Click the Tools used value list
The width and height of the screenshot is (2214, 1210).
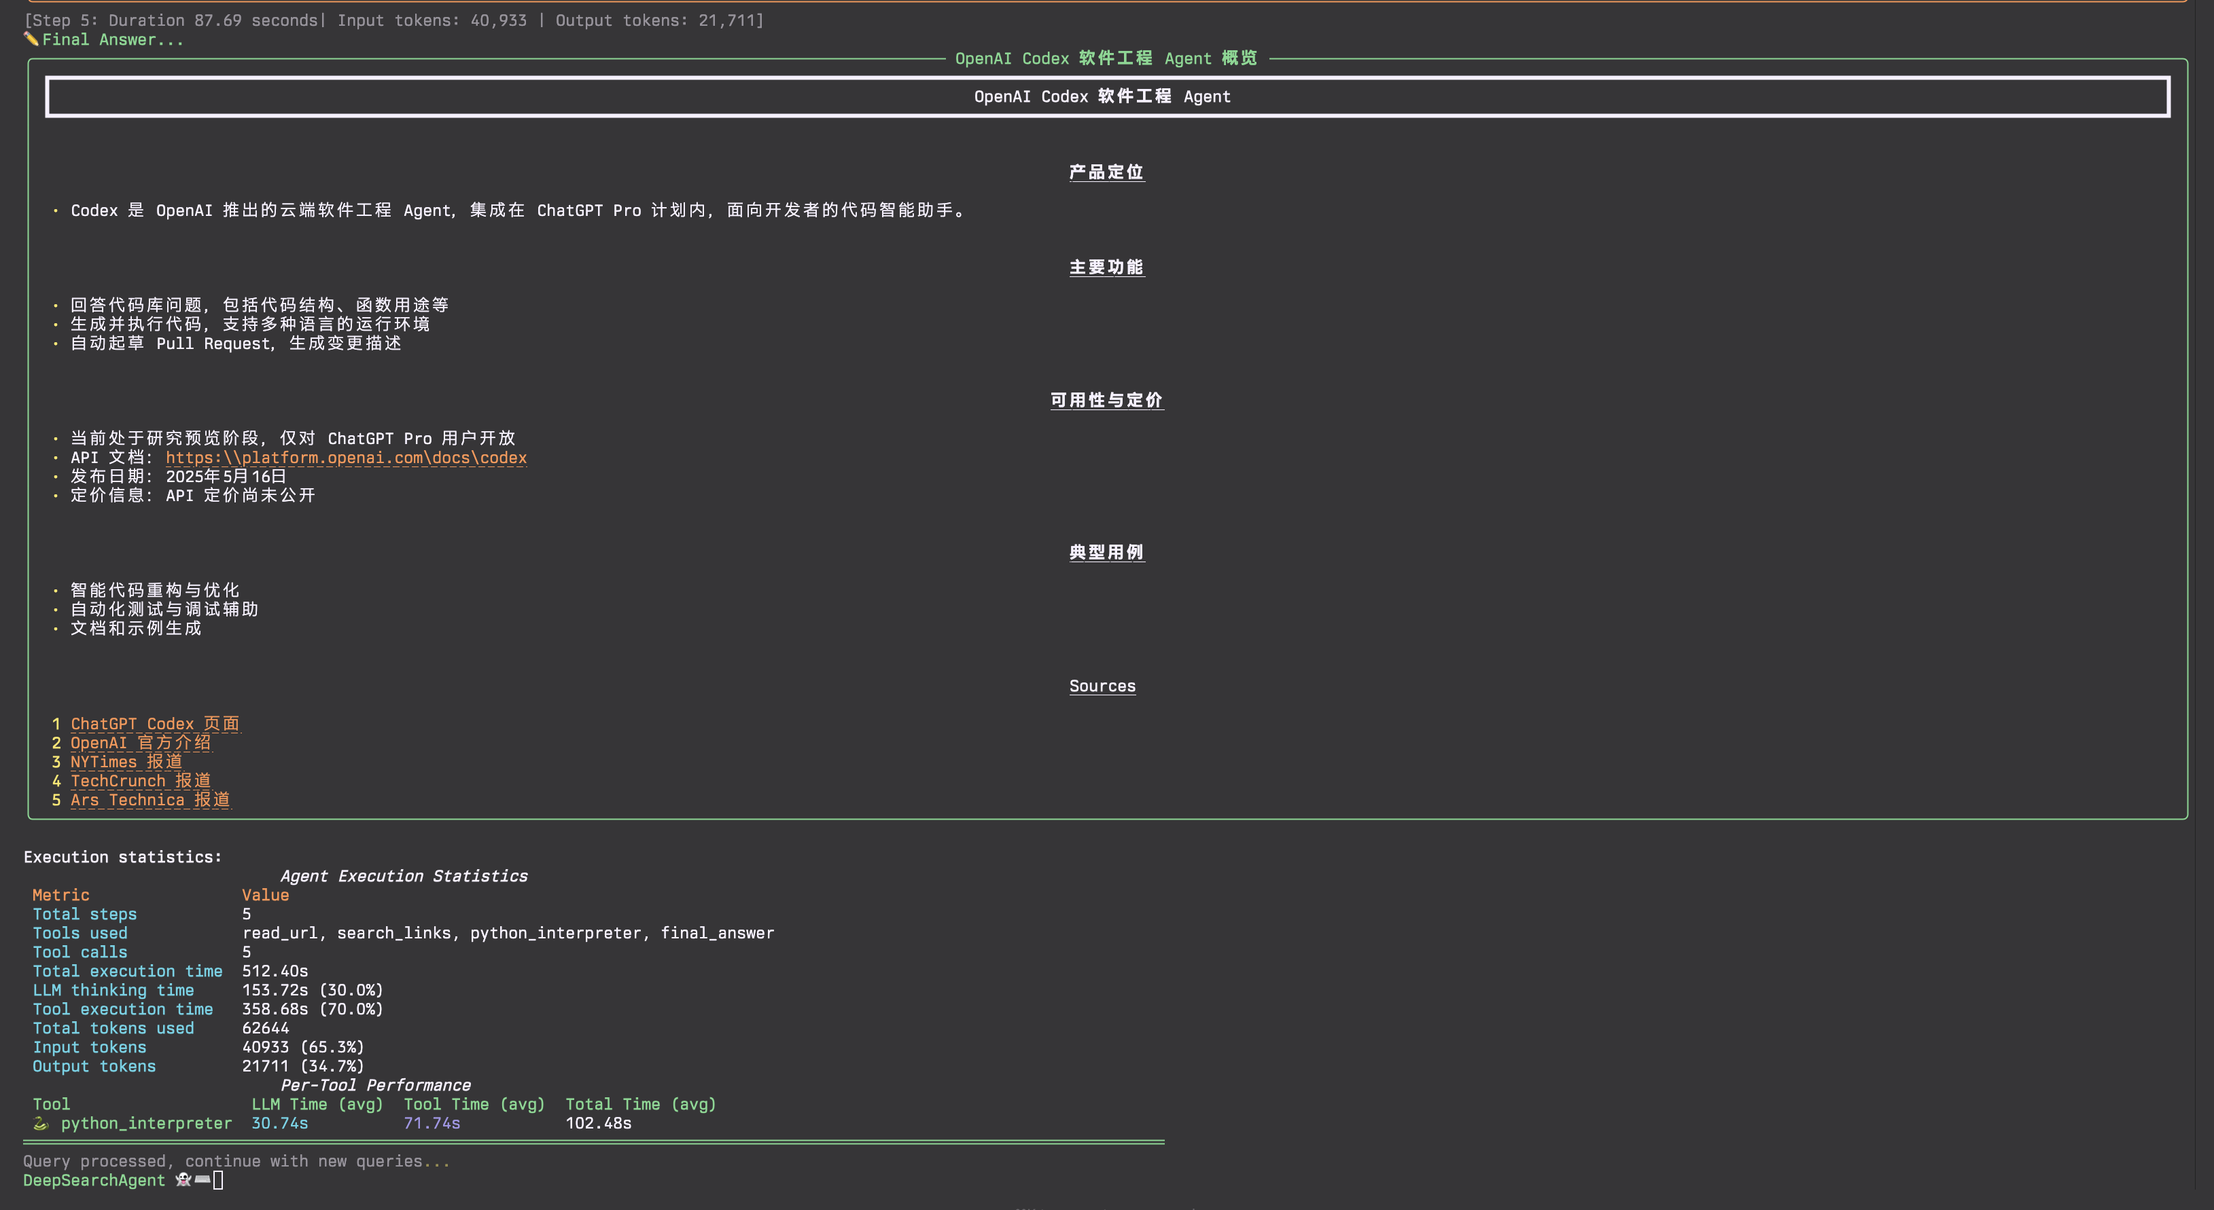pyautogui.click(x=508, y=932)
